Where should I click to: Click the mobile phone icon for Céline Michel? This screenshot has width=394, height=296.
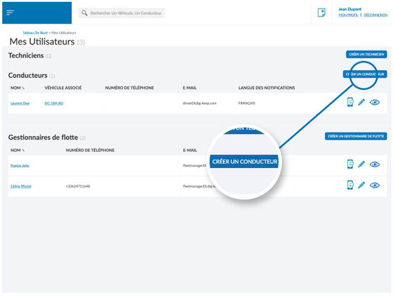pos(350,185)
